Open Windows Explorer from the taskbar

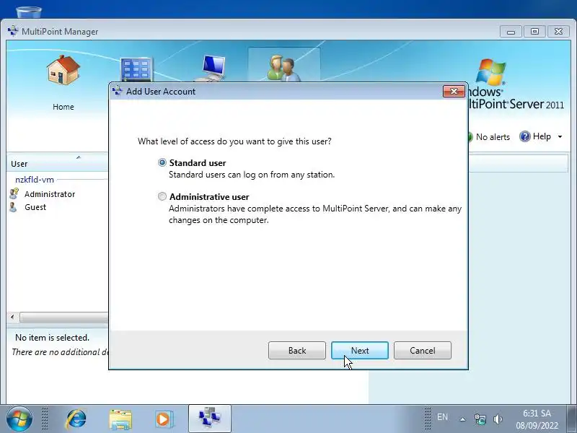(x=120, y=419)
